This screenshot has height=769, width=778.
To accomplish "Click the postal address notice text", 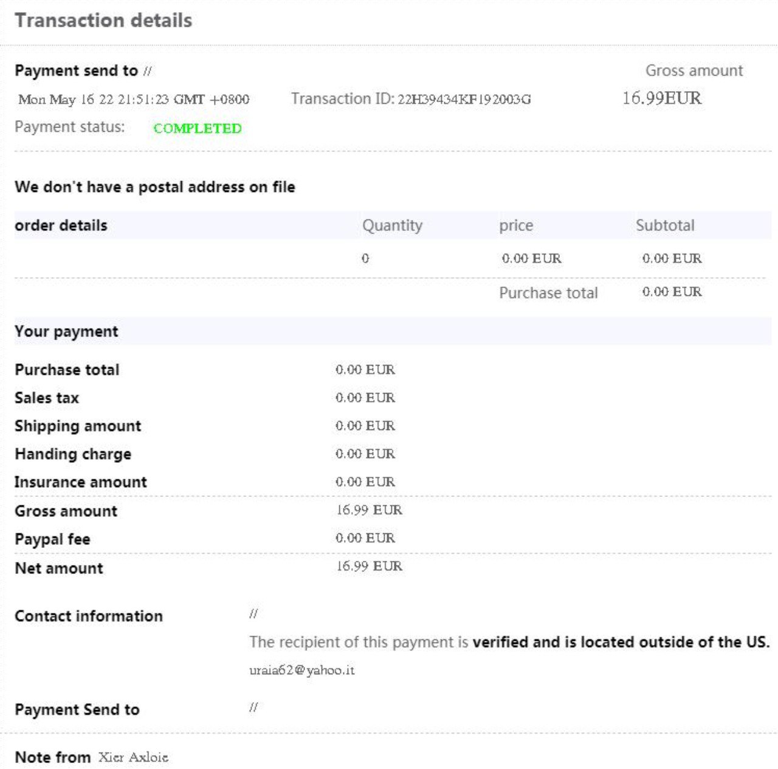I will 154,186.
